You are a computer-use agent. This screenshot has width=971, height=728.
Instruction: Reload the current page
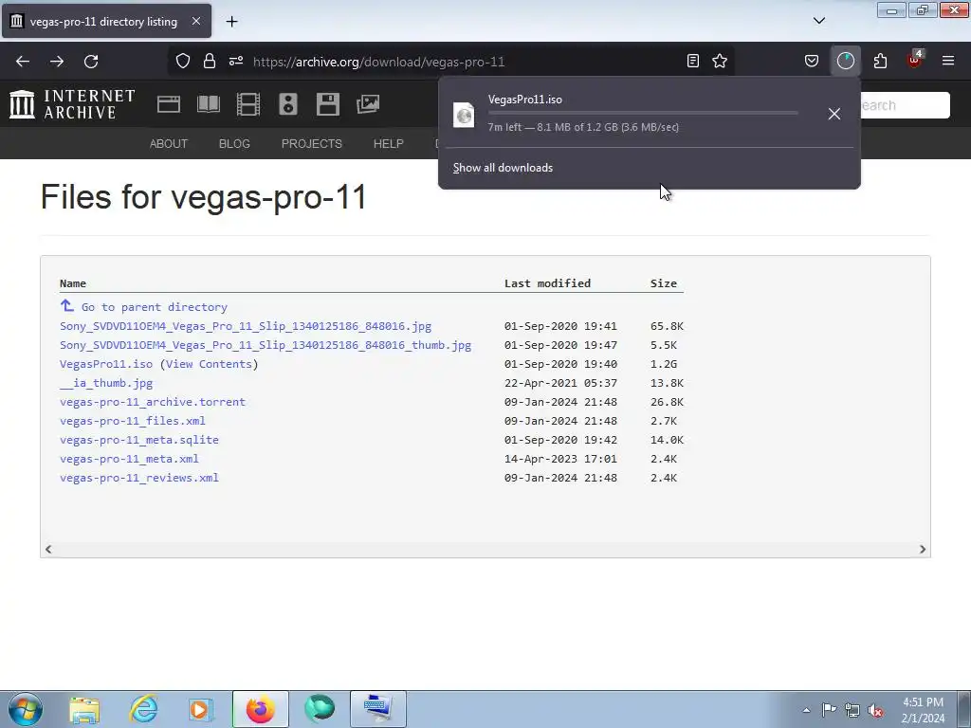(x=91, y=62)
